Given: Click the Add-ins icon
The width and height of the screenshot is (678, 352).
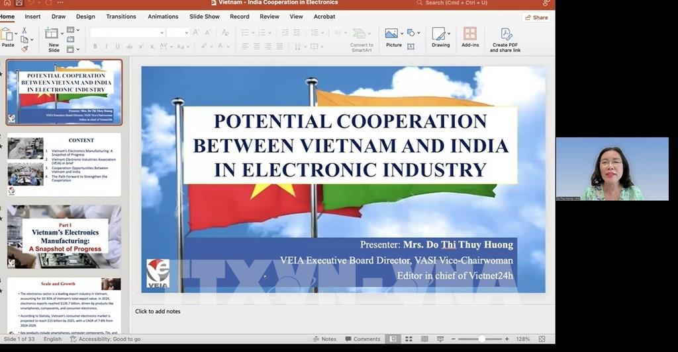Looking at the screenshot, I should [x=470, y=34].
